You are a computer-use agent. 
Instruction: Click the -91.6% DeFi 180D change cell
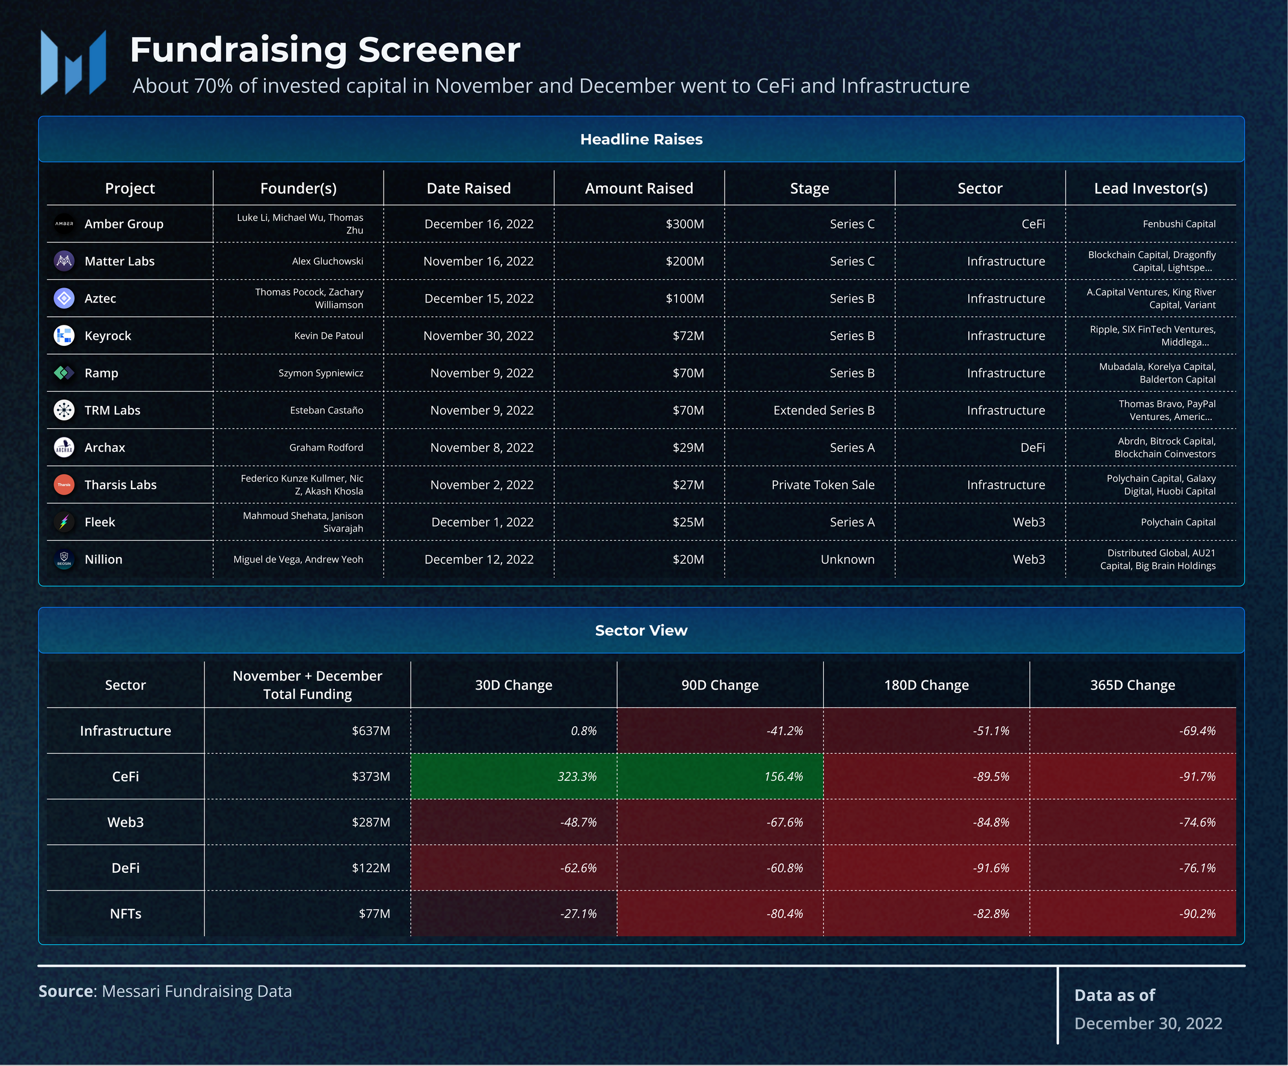[x=927, y=867]
